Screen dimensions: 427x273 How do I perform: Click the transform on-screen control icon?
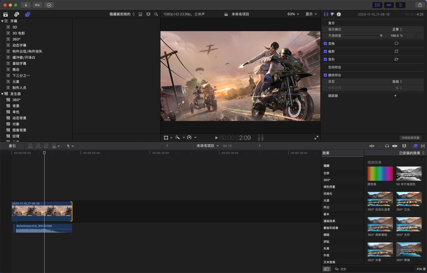[x=396, y=43]
